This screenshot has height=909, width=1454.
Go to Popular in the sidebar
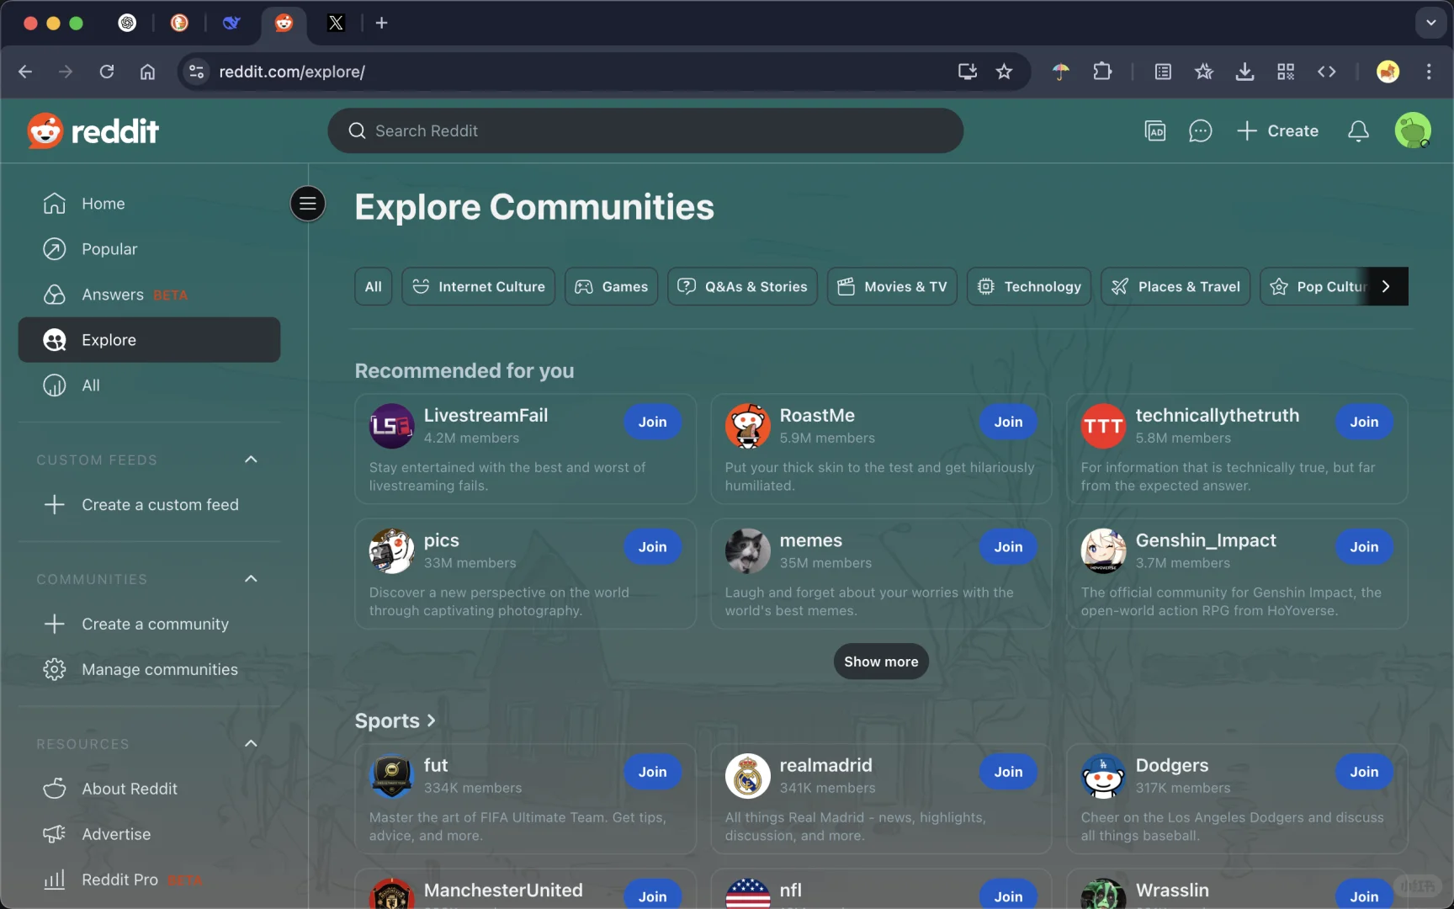(149, 249)
